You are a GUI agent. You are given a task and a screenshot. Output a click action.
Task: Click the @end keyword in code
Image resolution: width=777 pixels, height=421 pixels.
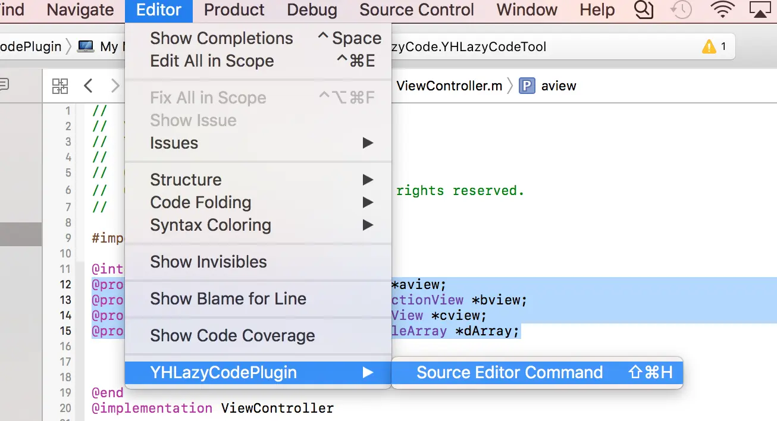(108, 392)
